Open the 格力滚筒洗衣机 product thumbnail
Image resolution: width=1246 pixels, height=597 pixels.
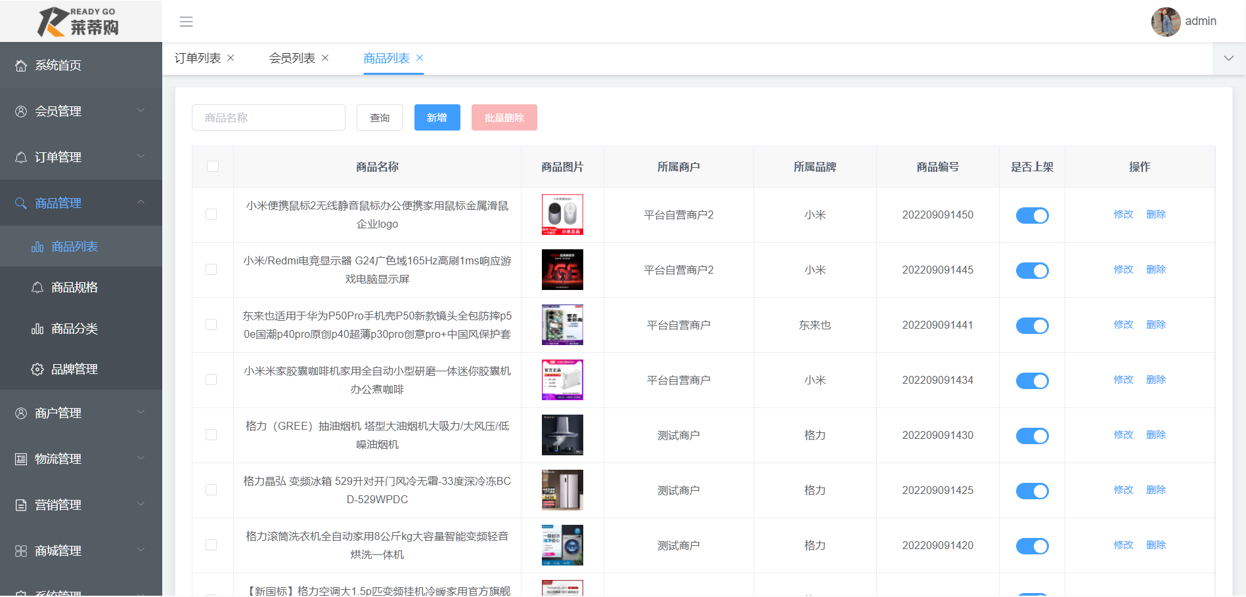click(x=562, y=545)
